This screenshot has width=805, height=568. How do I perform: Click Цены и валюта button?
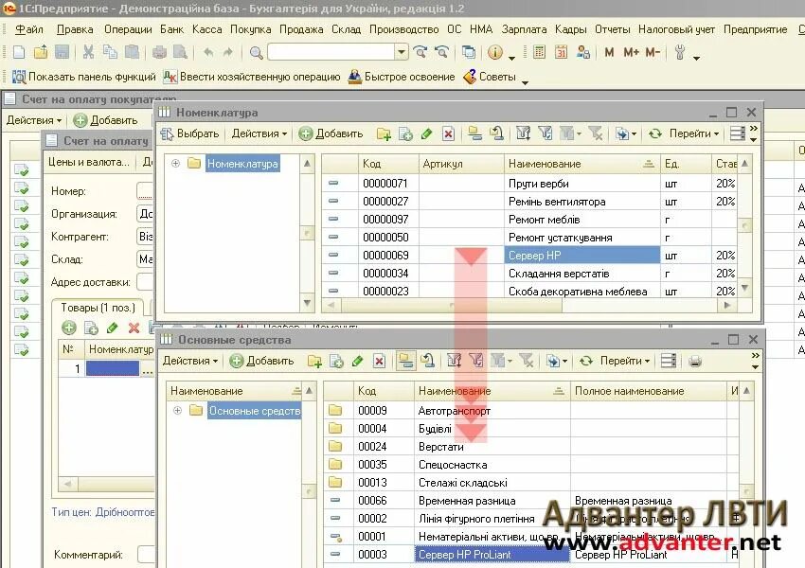89,162
